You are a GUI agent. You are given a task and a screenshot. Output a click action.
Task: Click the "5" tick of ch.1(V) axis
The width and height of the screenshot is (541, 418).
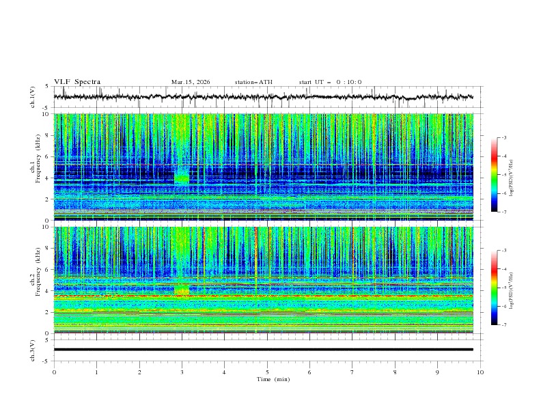click(x=47, y=86)
